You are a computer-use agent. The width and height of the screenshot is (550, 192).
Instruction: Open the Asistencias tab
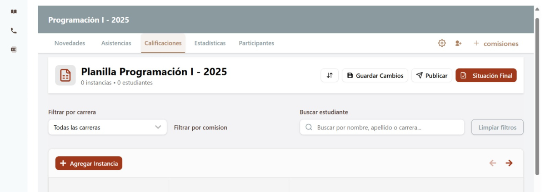116,43
